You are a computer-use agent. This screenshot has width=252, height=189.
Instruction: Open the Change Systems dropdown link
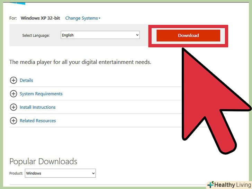click(x=83, y=18)
